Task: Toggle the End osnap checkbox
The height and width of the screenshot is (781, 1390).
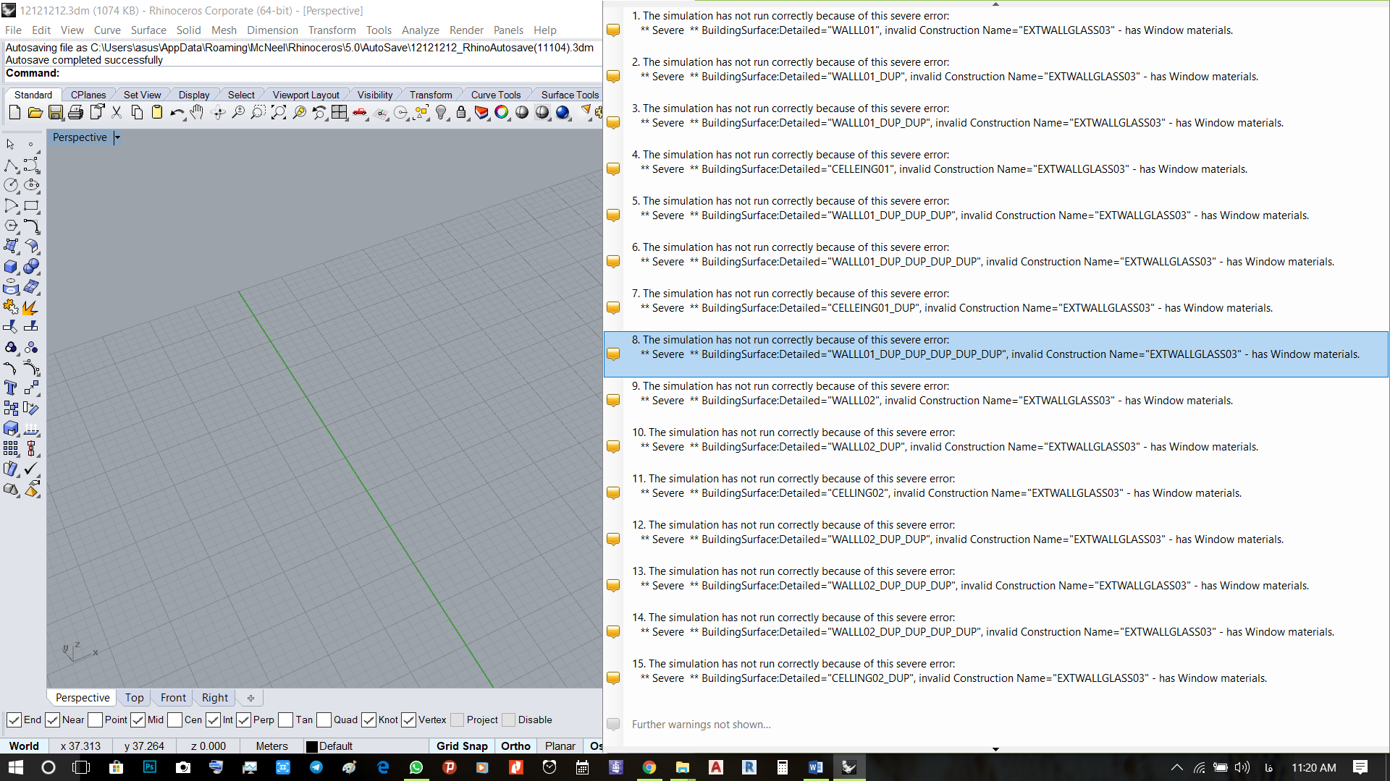Action: click(x=14, y=720)
